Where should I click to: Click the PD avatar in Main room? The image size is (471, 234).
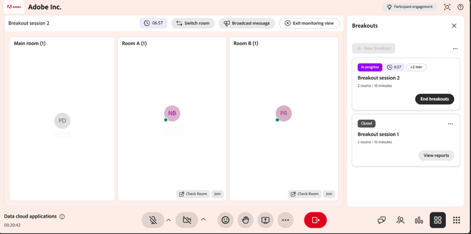tap(62, 121)
